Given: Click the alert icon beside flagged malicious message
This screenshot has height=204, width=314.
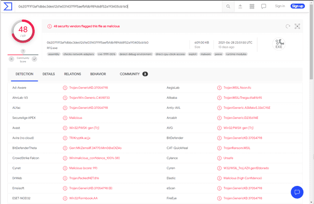Looking at the screenshot, I should click(49, 26).
